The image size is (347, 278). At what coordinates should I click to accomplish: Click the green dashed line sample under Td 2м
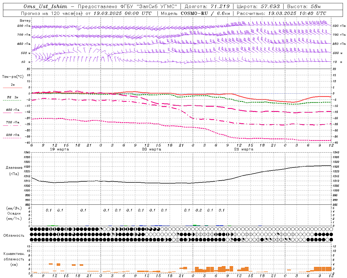tap(12, 100)
